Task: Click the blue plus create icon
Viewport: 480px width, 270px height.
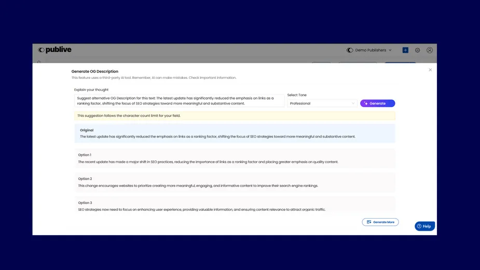Action: (405, 50)
